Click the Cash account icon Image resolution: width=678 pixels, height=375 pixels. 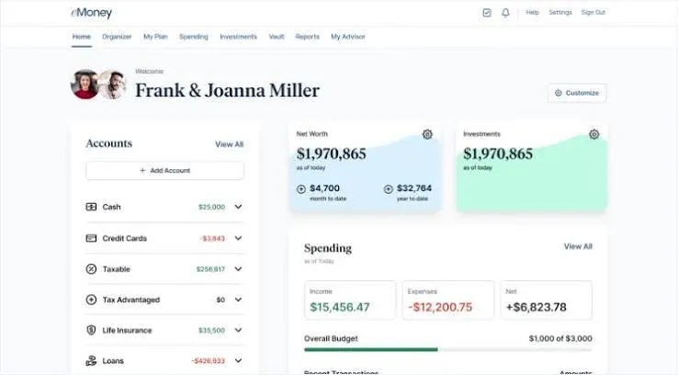point(91,207)
